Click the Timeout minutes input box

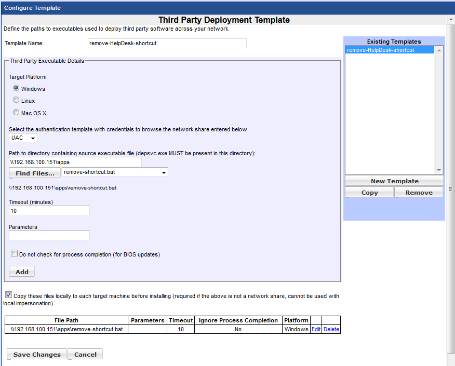(x=49, y=211)
